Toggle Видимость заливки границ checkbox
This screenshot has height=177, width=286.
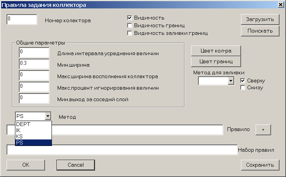click(130, 33)
